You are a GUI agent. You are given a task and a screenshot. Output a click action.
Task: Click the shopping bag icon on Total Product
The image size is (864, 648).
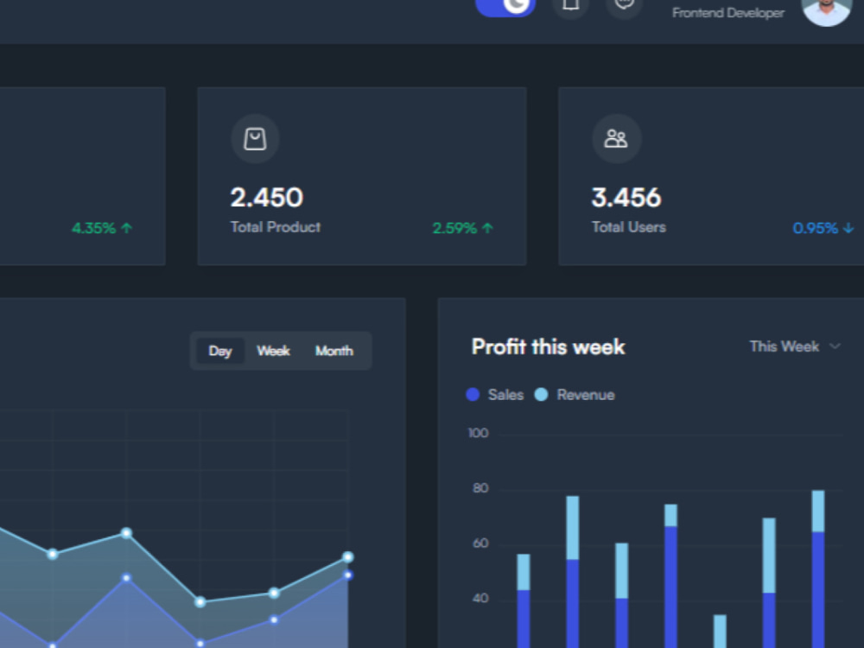tap(255, 139)
